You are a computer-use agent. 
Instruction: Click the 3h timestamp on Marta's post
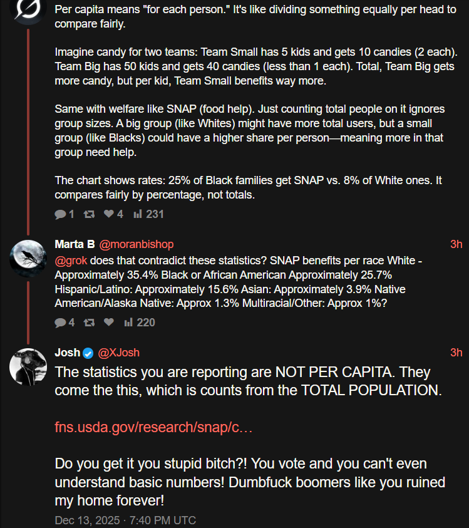click(456, 244)
